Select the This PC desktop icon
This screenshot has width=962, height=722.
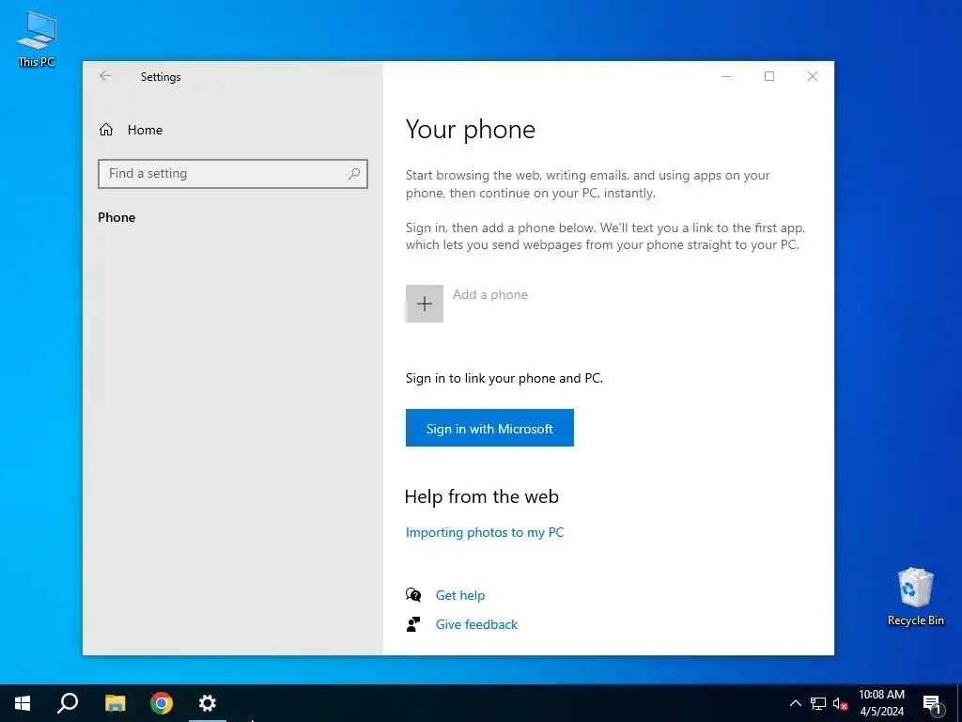pyautogui.click(x=37, y=38)
